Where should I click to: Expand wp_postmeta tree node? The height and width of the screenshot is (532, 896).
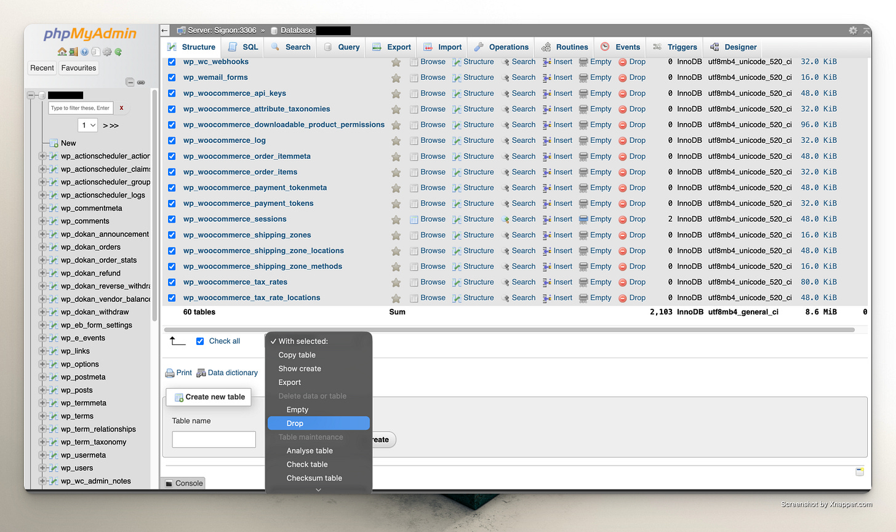[42, 377]
